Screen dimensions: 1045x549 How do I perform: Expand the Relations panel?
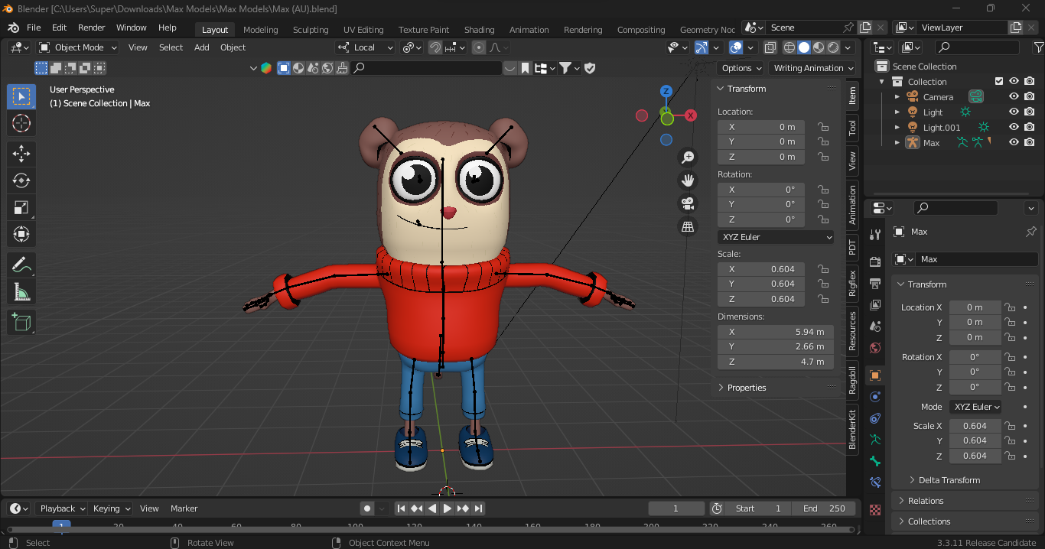(x=926, y=501)
